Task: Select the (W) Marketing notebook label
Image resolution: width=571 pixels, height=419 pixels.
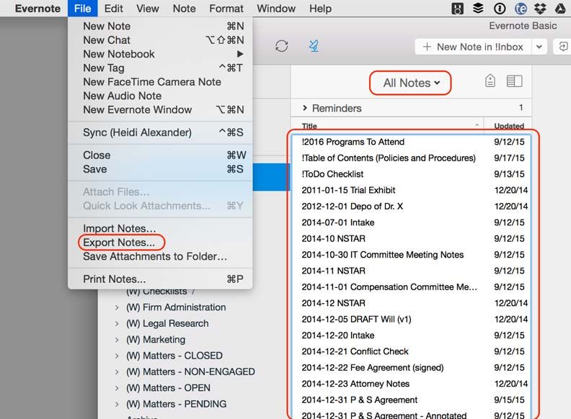Action: [x=156, y=340]
